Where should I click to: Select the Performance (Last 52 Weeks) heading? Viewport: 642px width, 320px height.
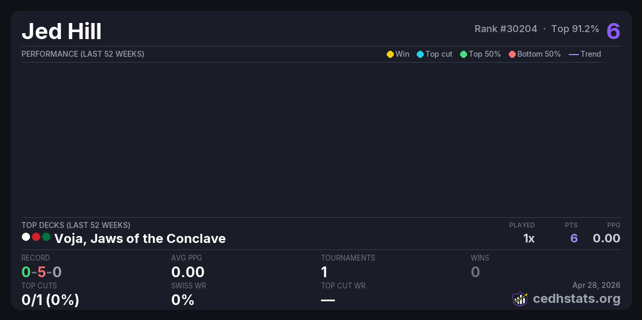(x=83, y=54)
